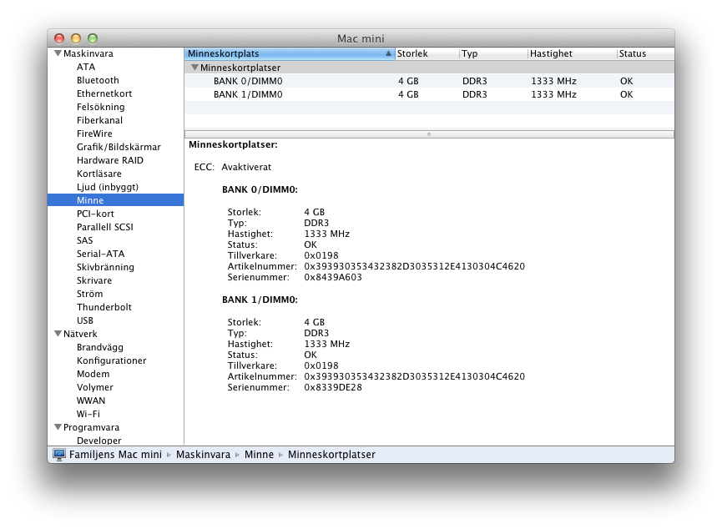Select the Minneskortplatser group row
This screenshot has width=722, height=529.
(x=429, y=68)
